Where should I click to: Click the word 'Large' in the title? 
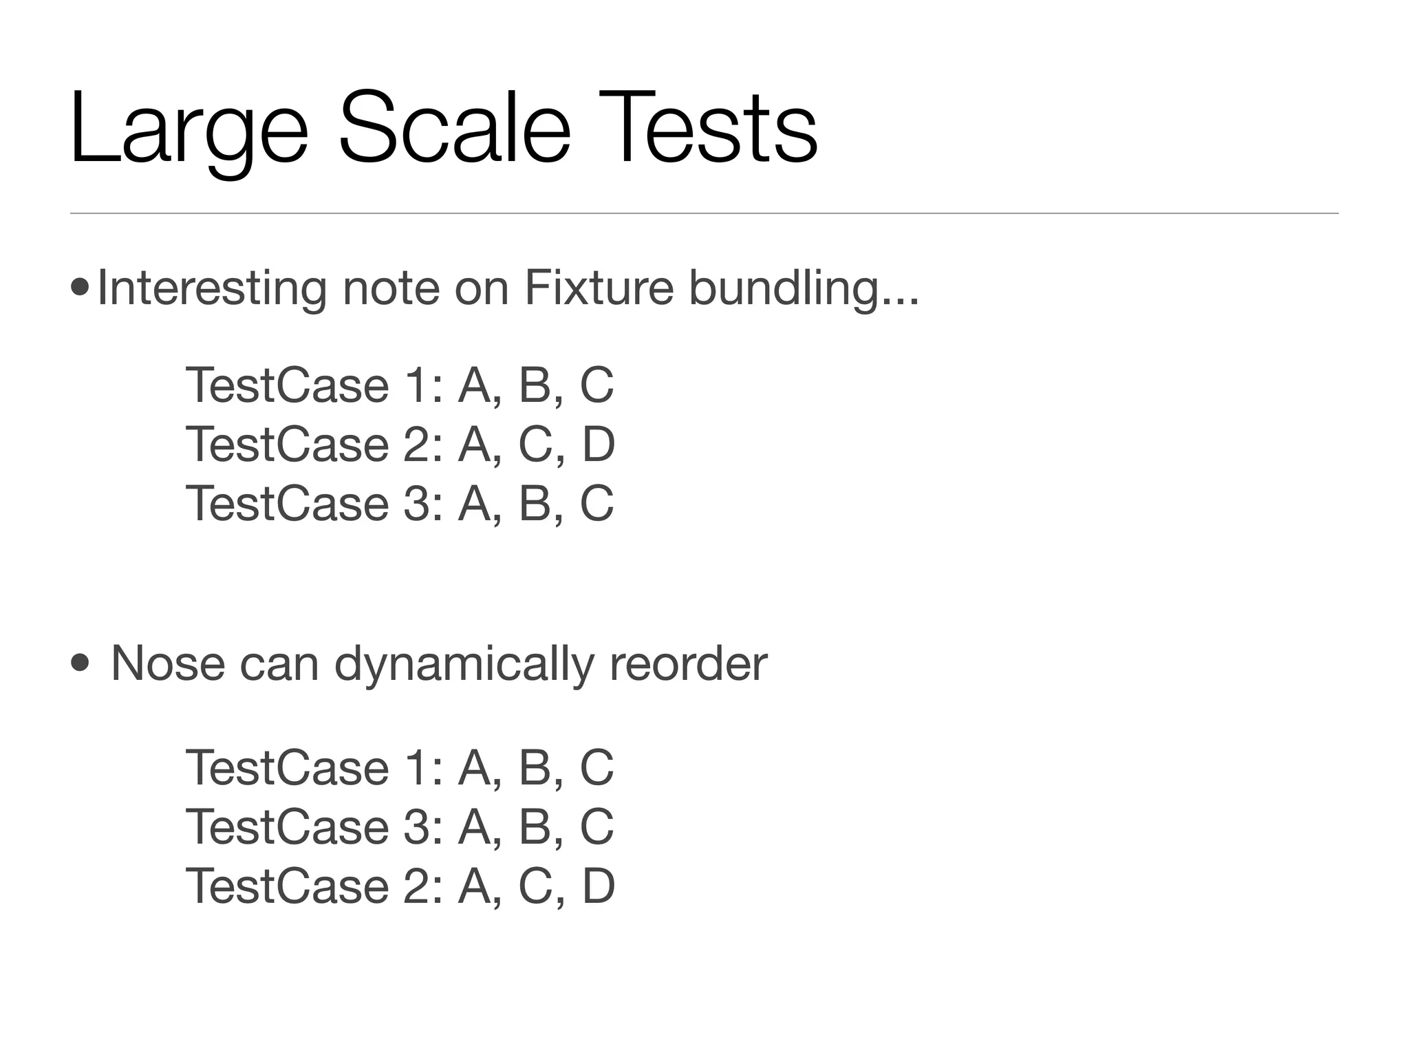click(189, 129)
